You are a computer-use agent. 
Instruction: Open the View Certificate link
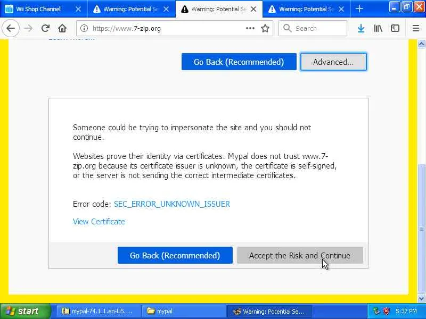point(99,222)
